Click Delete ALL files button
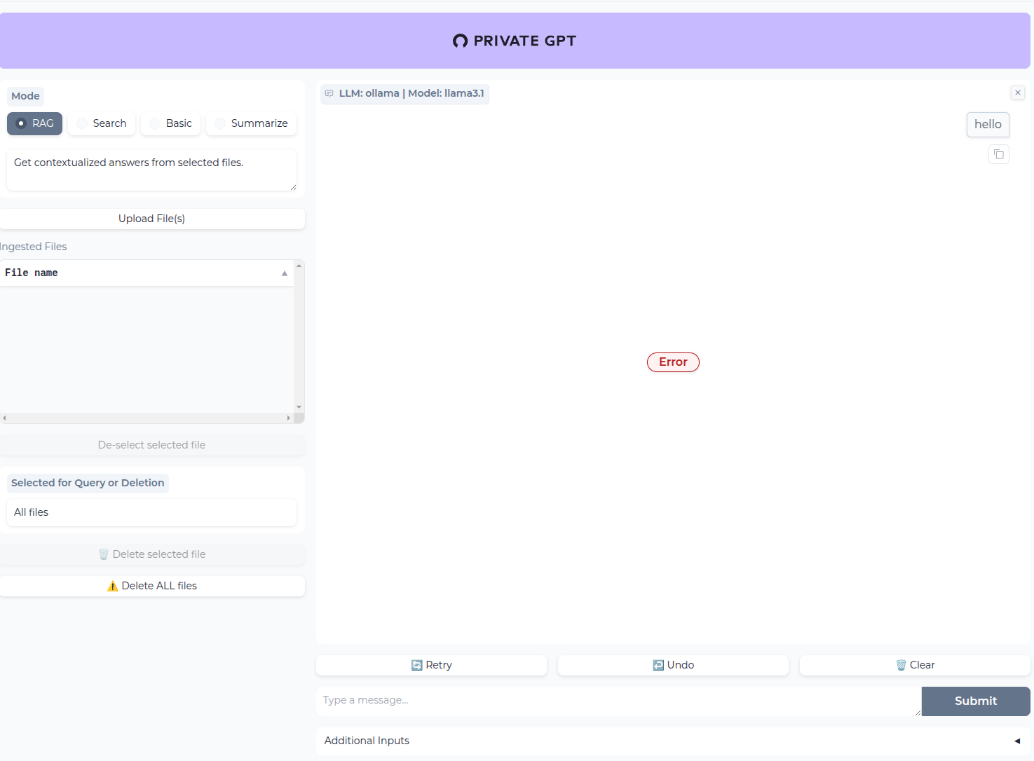This screenshot has width=1034, height=761. (x=152, y=586)
